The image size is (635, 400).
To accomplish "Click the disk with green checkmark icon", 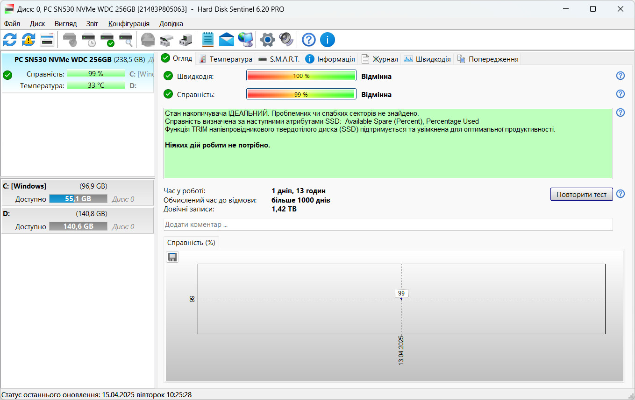I will (x=107, y=40).
